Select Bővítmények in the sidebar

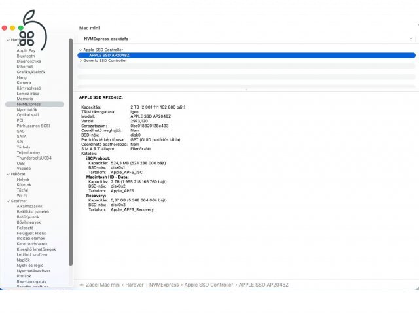pyautogui.click(x=29, y=222)
